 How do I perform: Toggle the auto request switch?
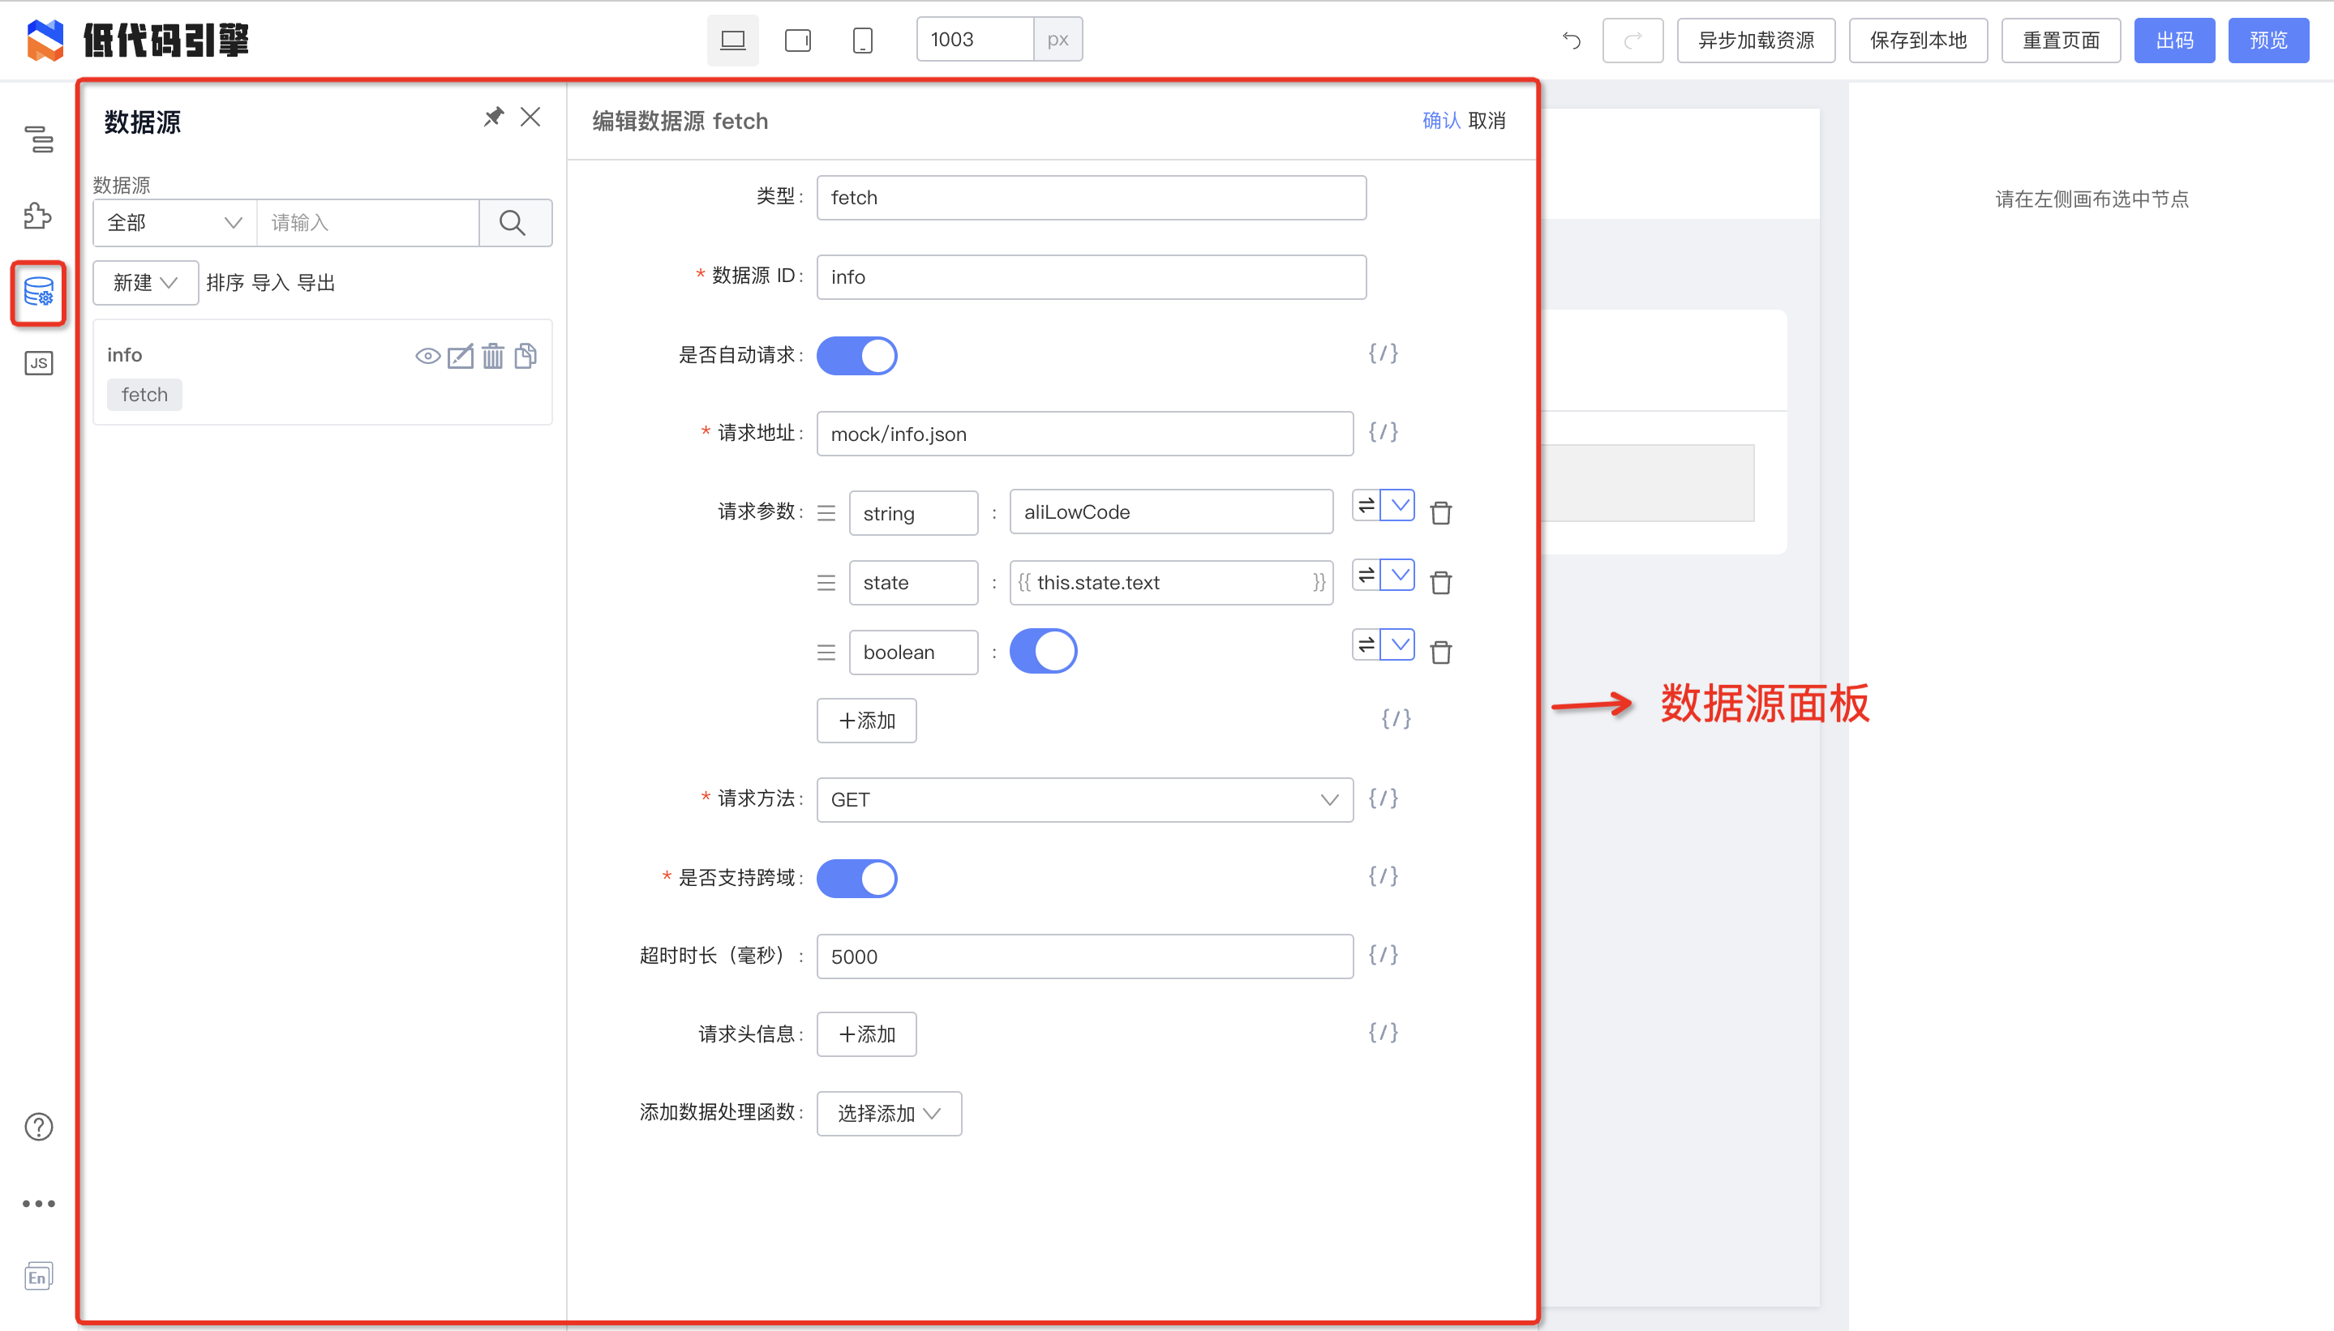856,356
